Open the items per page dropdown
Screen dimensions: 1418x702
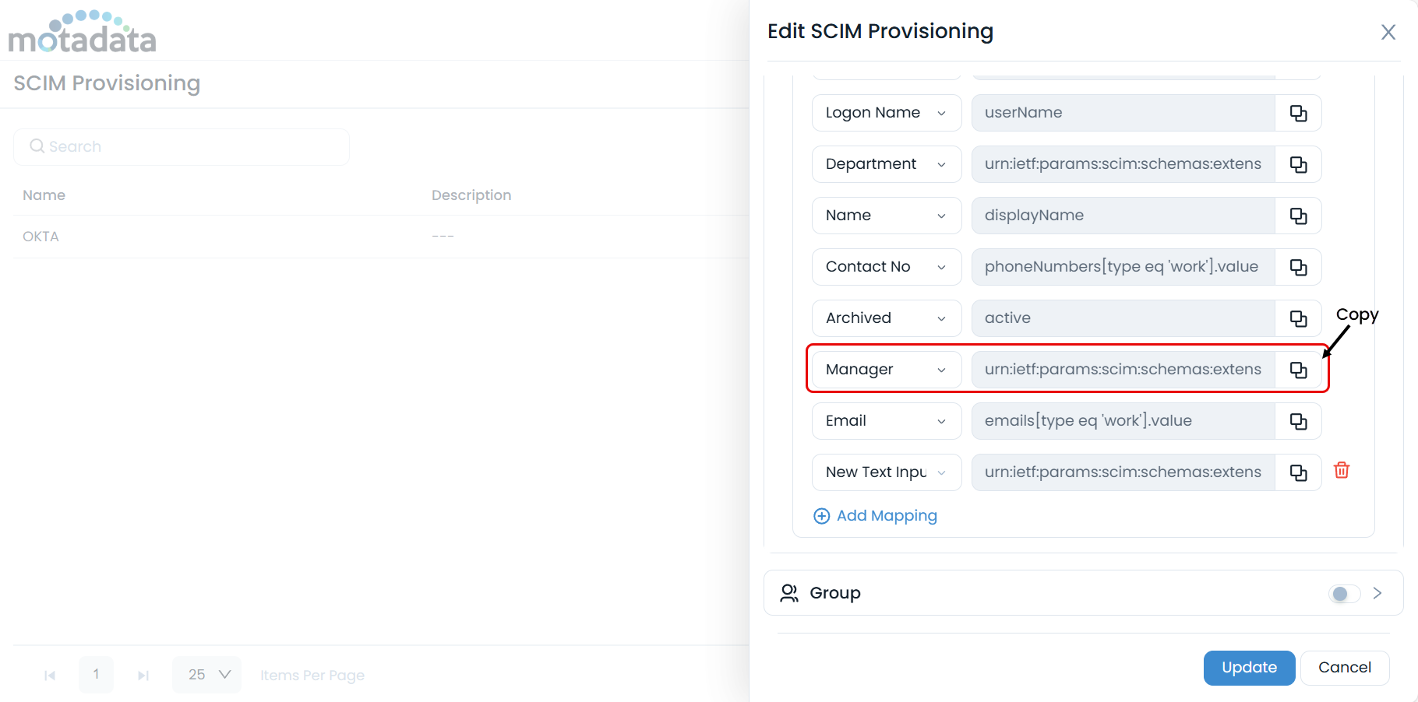[207, 675]
